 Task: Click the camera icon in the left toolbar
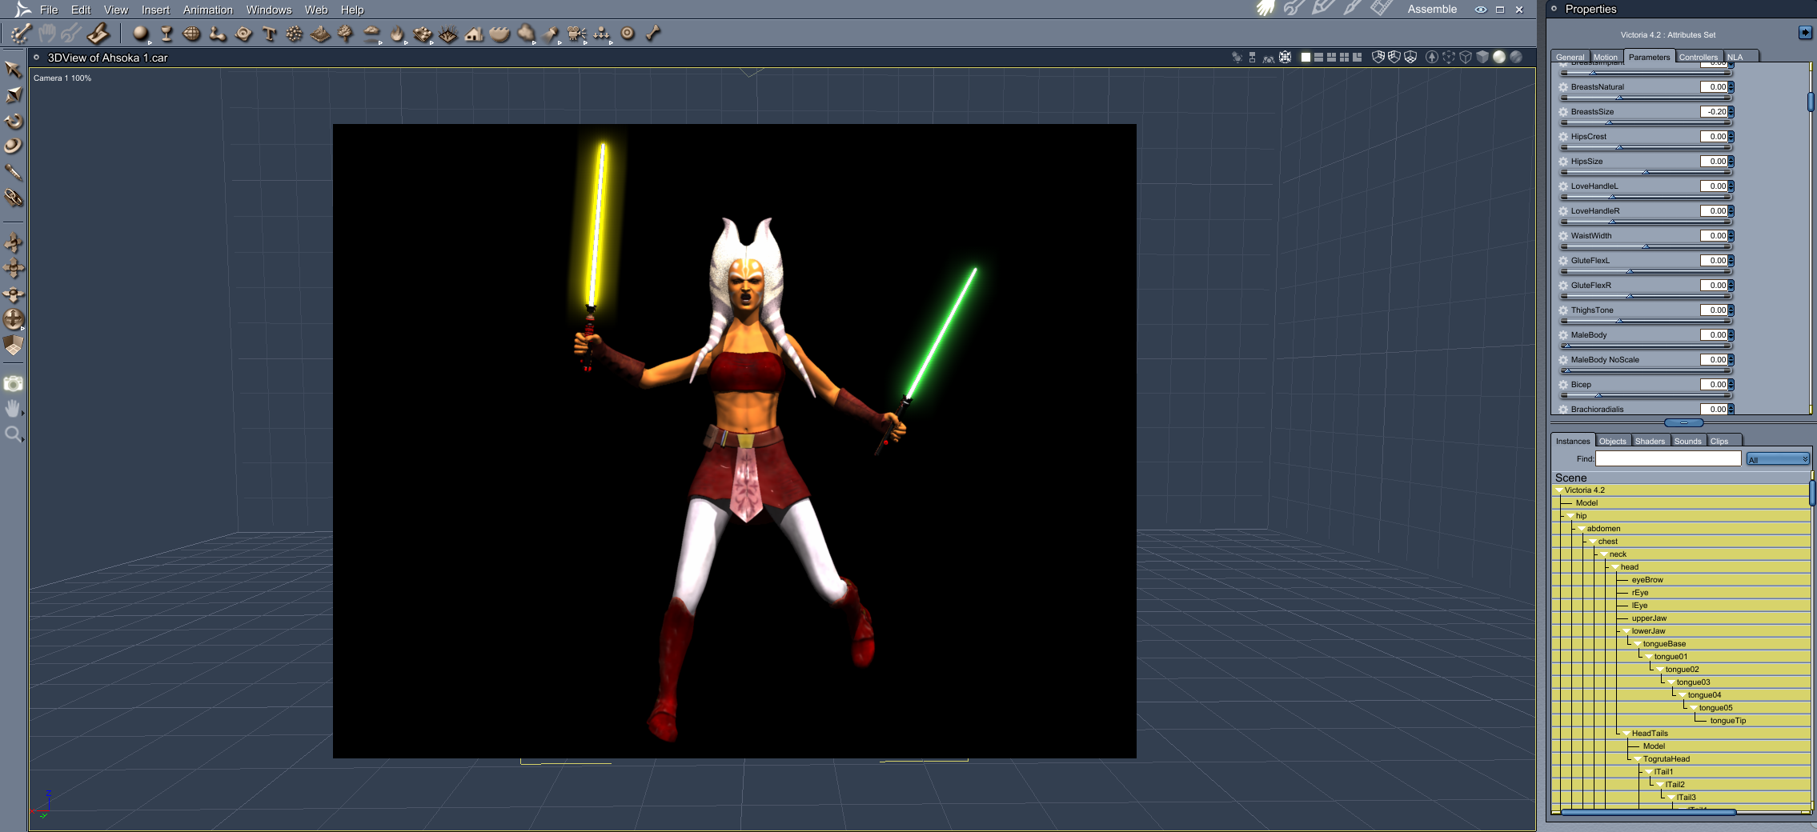14,383
